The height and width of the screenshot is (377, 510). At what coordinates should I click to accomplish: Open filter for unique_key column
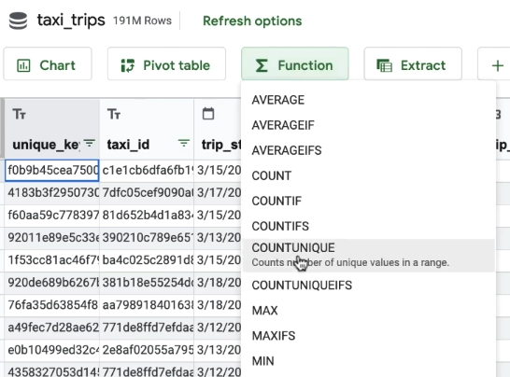[90, 143]
